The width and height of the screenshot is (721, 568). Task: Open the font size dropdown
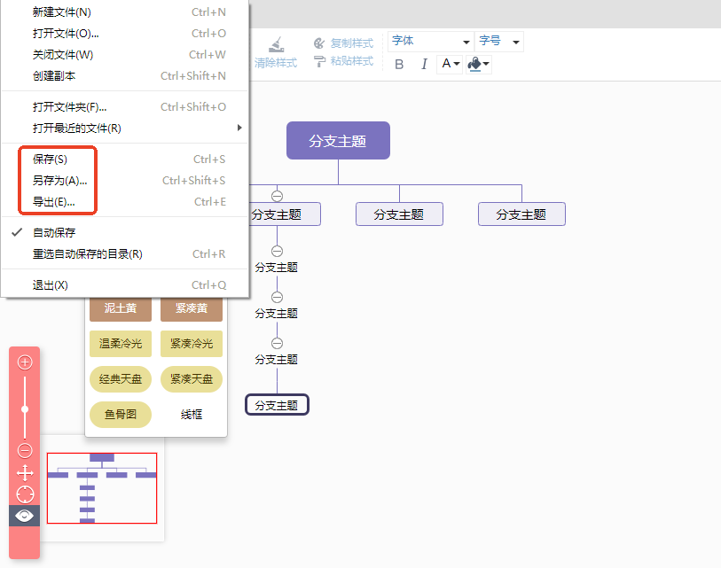(499, 42)
